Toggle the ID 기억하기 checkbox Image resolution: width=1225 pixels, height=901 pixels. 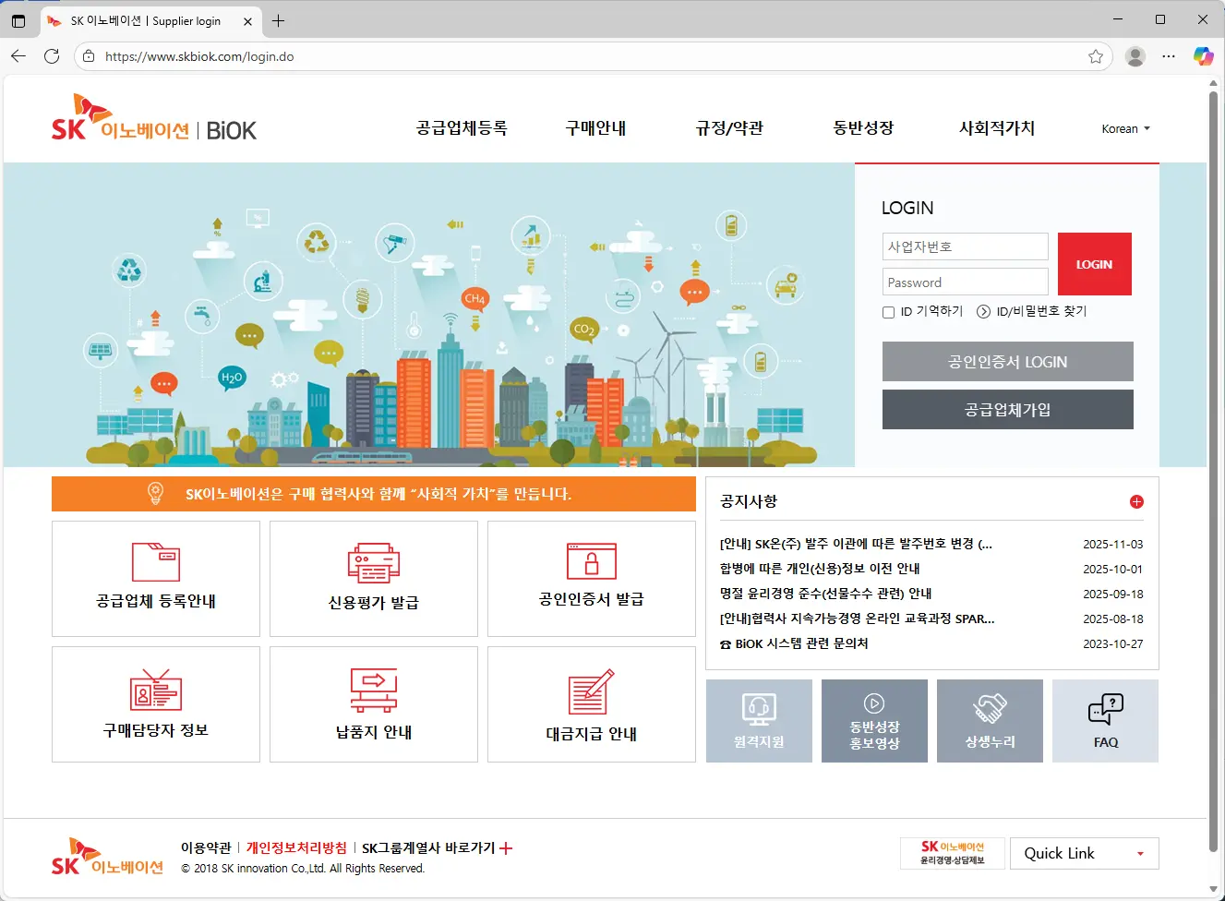pyautogui.click(x=888, y=312)
